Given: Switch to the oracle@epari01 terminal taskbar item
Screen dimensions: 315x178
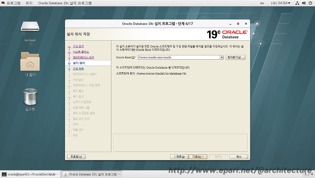Looking at the screenshot, I should click(x=30, y=174).
